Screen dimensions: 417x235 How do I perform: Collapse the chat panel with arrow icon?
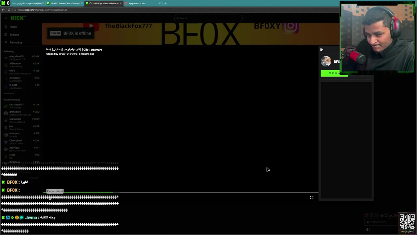click(x=322, y=50)
